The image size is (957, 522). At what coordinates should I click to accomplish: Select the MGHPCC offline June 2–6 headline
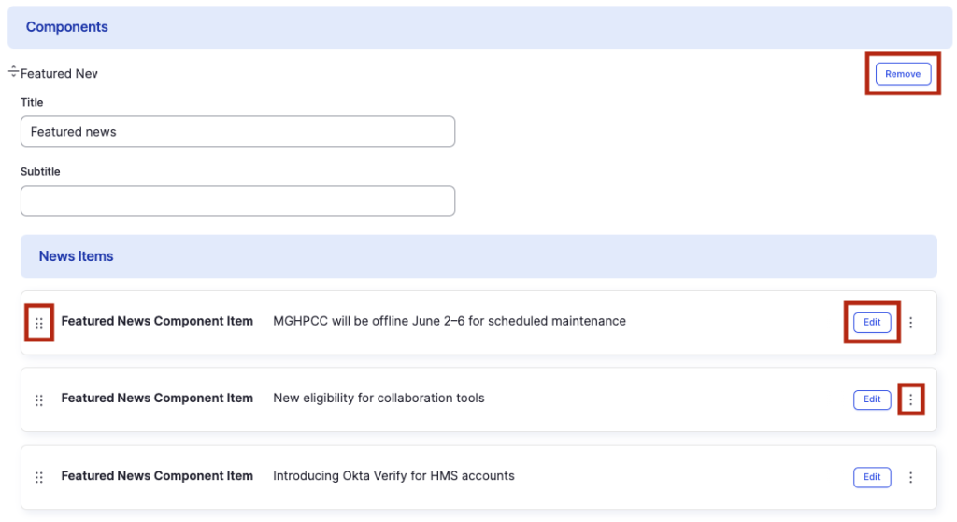(x=449, y=321)
